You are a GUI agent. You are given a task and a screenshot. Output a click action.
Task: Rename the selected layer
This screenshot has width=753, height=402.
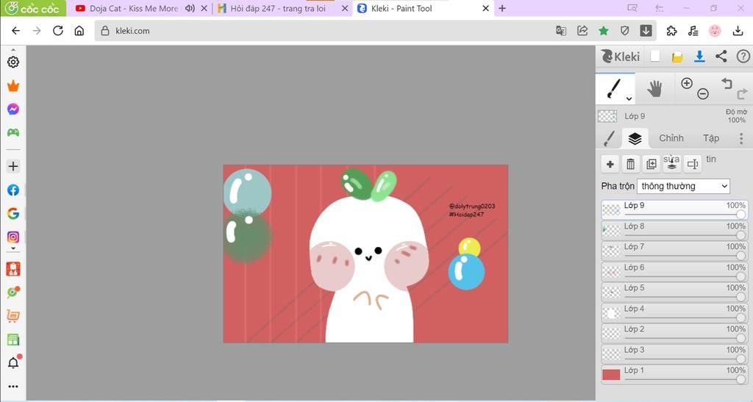(x=693, y=164)
